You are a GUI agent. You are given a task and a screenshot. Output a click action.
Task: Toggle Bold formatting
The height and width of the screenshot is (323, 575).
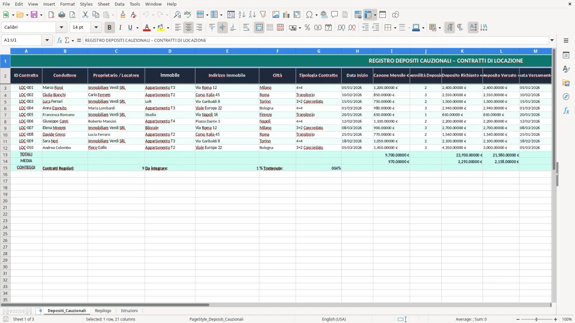[x=110, y=28]
